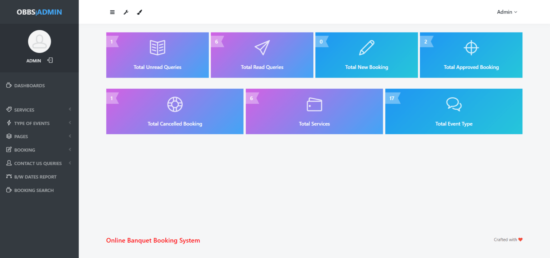This screenshot has width=550, height=258.
Task: Click the logout icon next to ADMIN
Action: (x=50, y=60)
